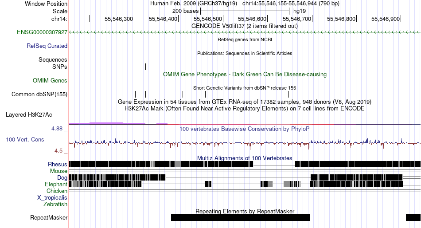Screen dimensions: 421x228
Task: Select the Common dbSNP(155) track label
Action: click(39, 94)
